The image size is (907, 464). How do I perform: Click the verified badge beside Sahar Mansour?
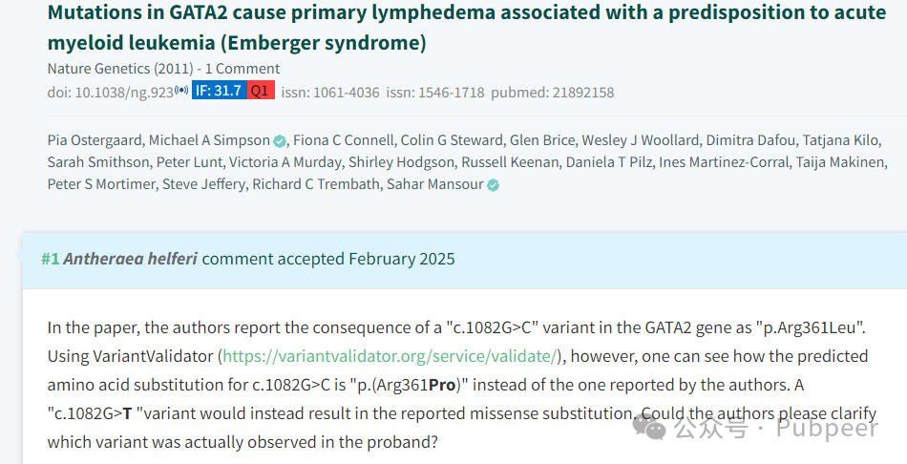(x=493, y=185)
